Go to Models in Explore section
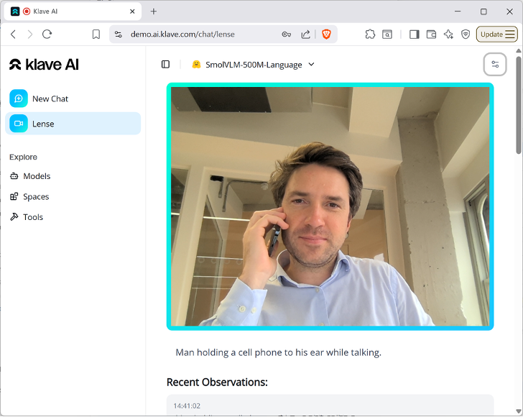The image size is (523, 417). [x=37, y=176]
